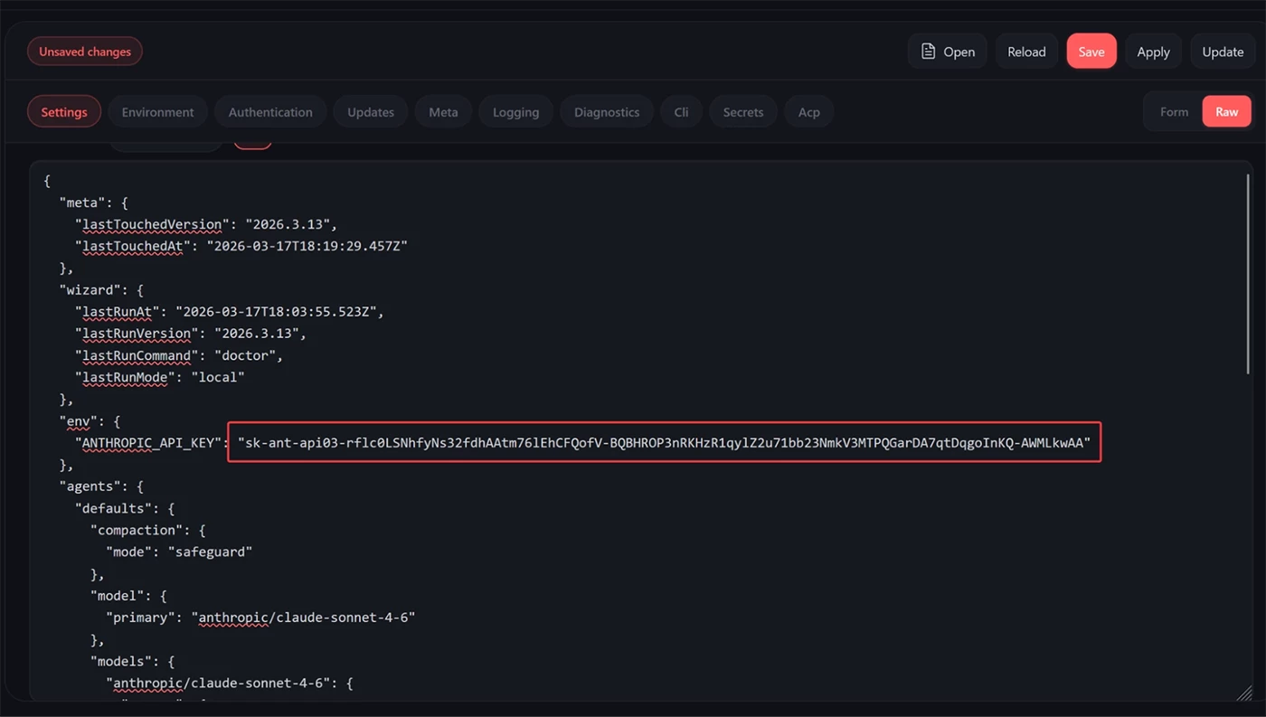This screenshot has height=717, width=1266.
Task: Select the Raw view toggle
Action: point(1226,112)
